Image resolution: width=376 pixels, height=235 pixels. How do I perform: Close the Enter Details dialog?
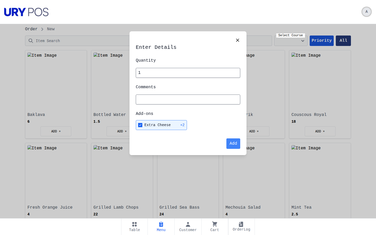[x=238, y=40]
